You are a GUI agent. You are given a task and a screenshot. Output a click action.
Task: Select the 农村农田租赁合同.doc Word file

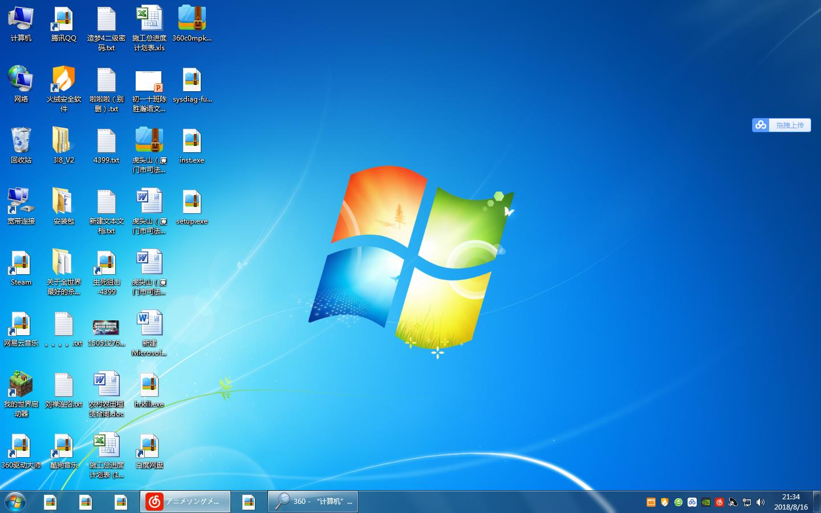click(107, 386)
